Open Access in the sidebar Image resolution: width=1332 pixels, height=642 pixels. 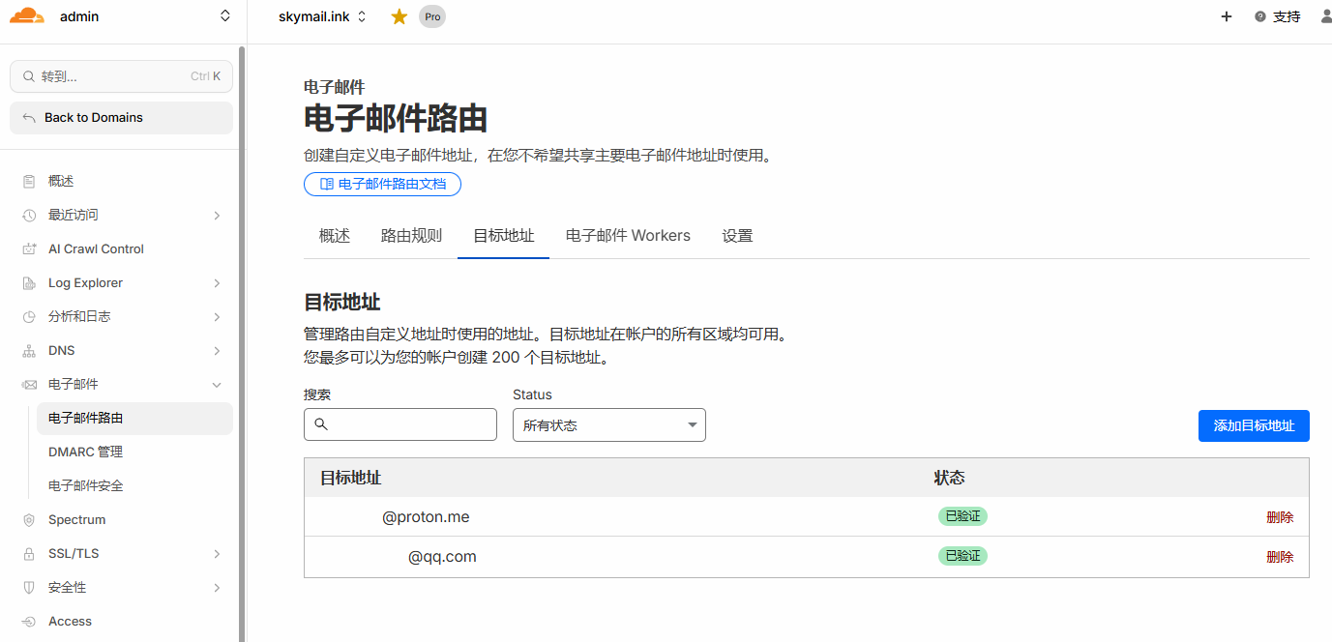point(70,621)
